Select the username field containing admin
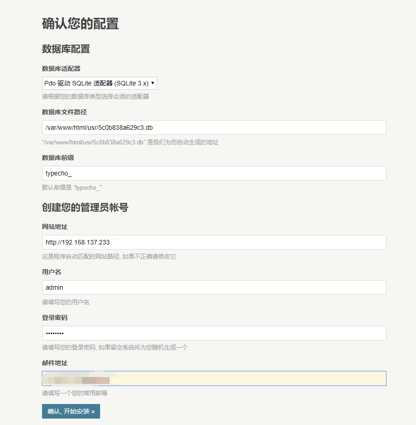Viewport: 416px width, 425px height. point(214,287)
